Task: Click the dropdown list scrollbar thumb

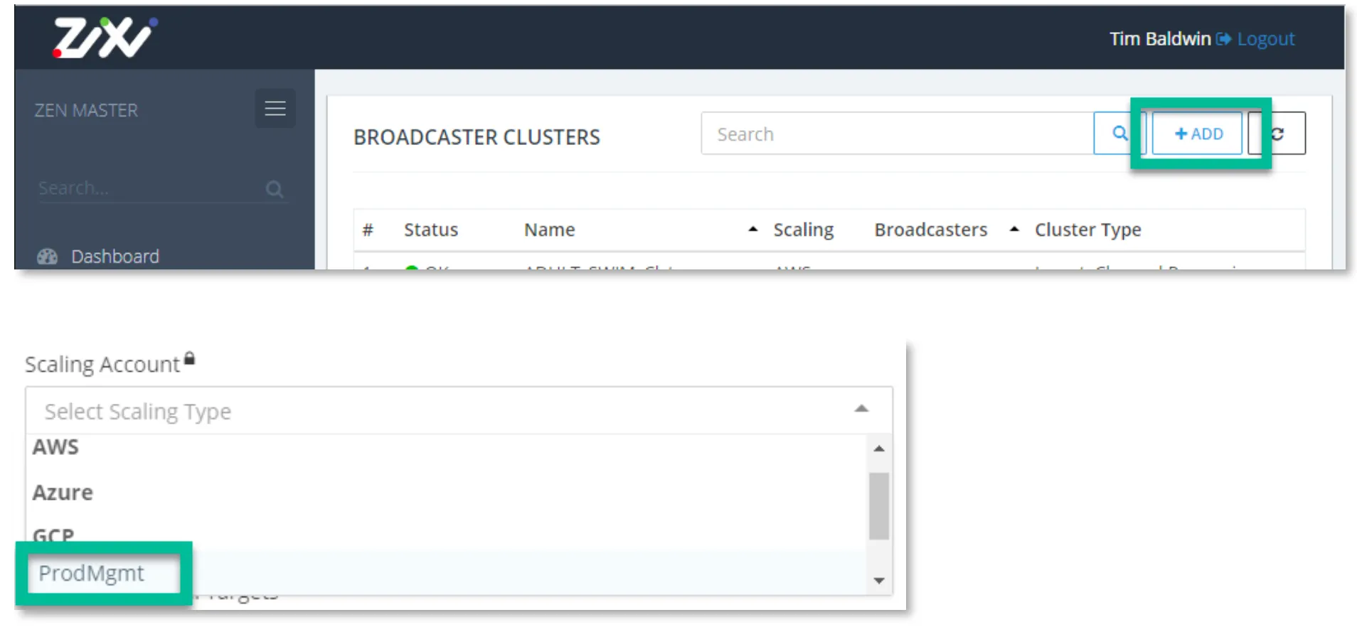Action: (879, 506)
